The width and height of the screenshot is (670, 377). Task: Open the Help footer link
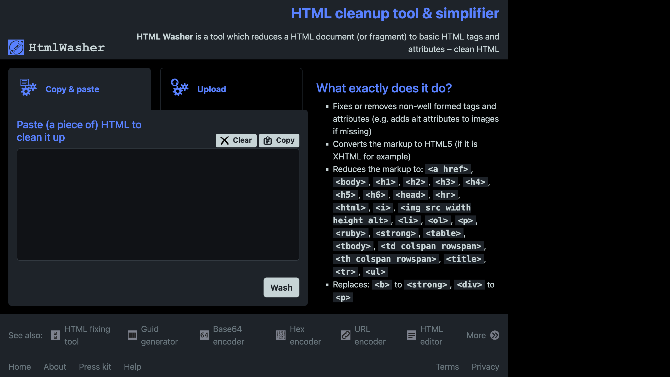132,367
